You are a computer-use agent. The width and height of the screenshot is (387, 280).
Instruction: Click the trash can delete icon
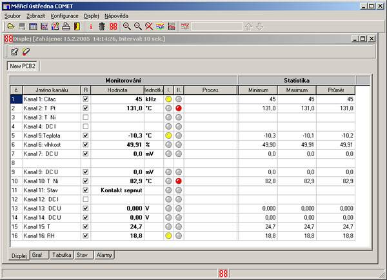tap(102, 26)
